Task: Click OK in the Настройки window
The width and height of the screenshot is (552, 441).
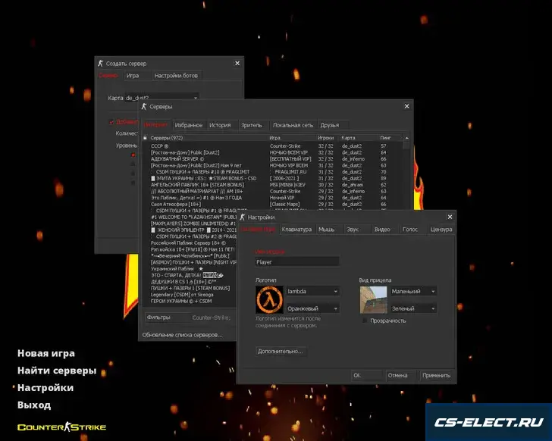Action: (366, 375)
